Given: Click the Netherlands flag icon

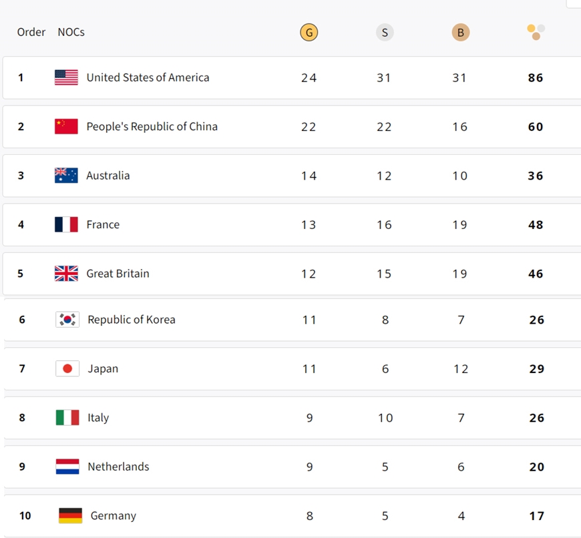Looking at the screenshot, I should point(67,467).
